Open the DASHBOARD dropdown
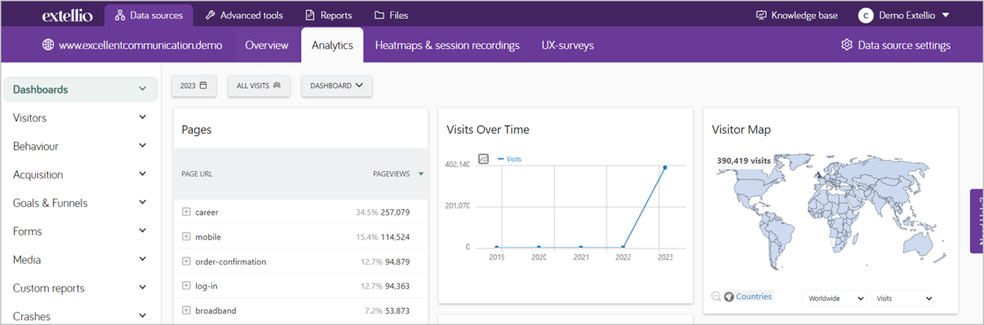 (337, 86)
